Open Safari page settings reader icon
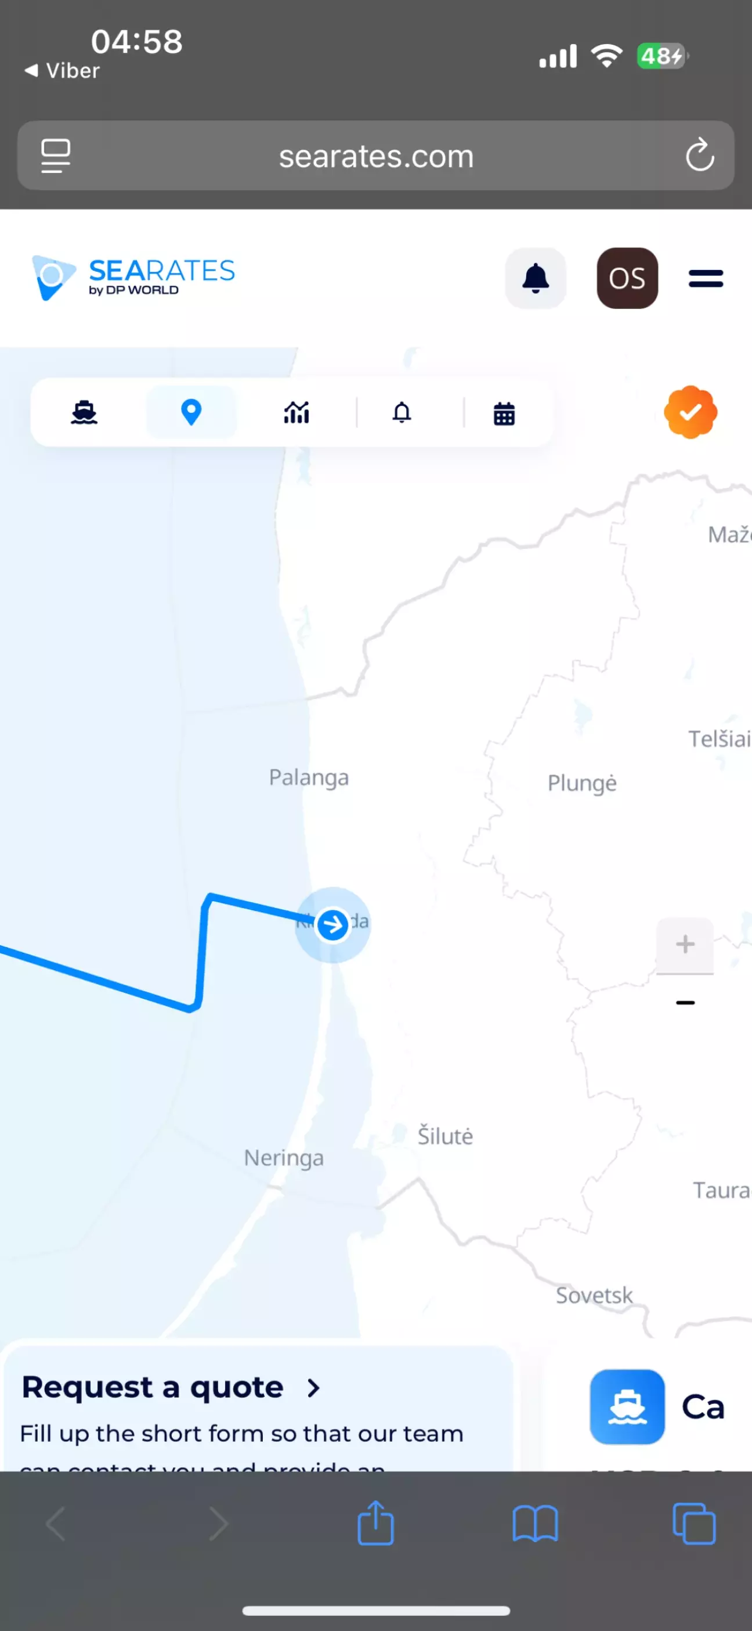 56,156
